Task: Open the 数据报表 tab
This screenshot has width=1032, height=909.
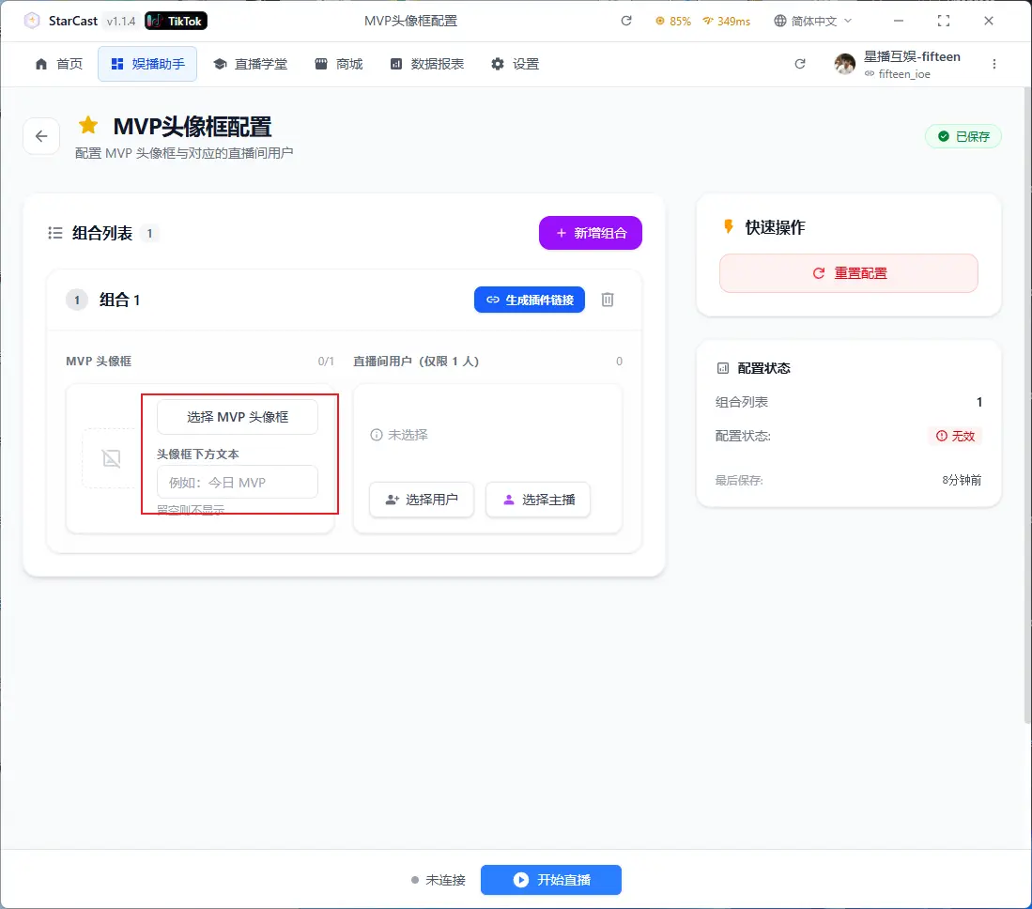Action: click(427, 64)
